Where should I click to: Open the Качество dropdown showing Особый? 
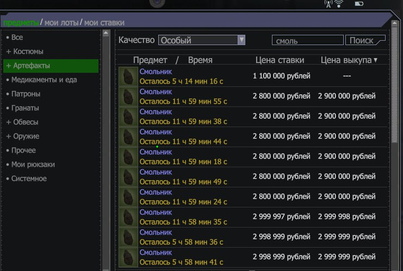click(x=202, y=40)
